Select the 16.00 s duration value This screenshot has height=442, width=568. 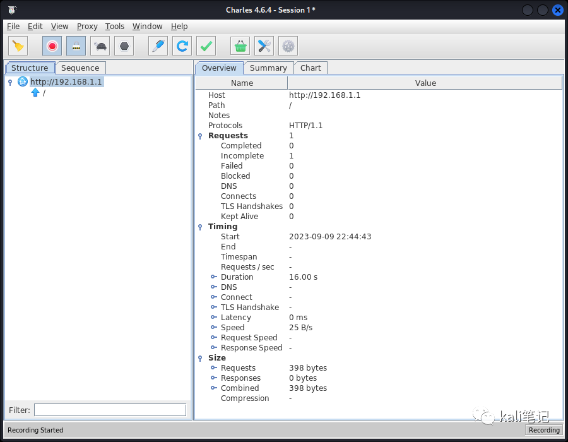(x=303, y=277)
